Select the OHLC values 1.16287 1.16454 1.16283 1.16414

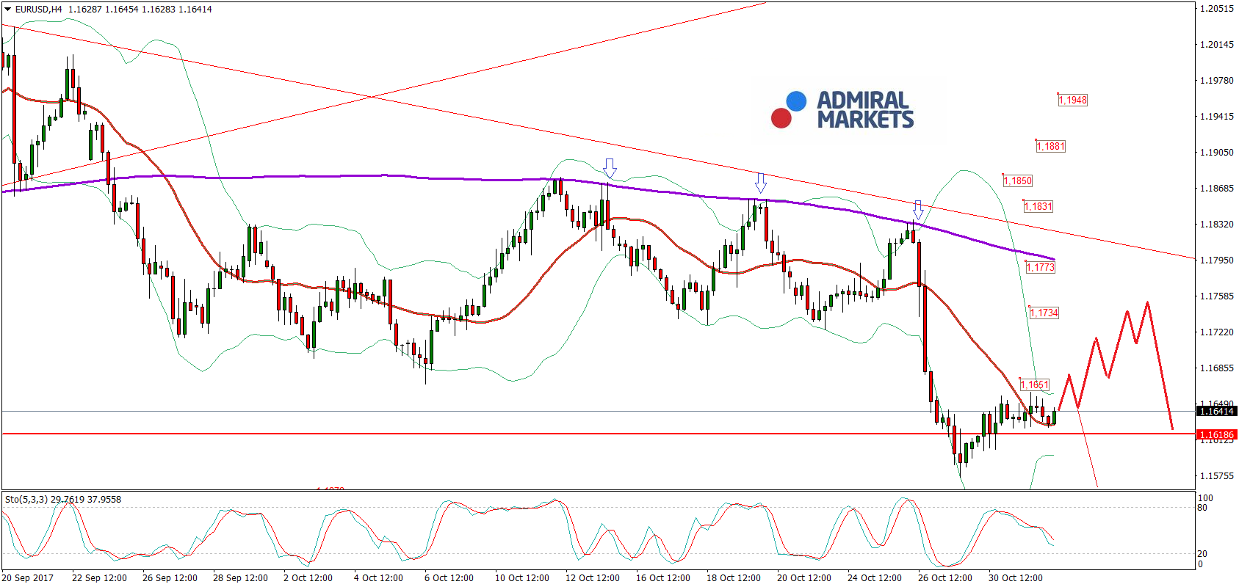[x=140, y=10]
